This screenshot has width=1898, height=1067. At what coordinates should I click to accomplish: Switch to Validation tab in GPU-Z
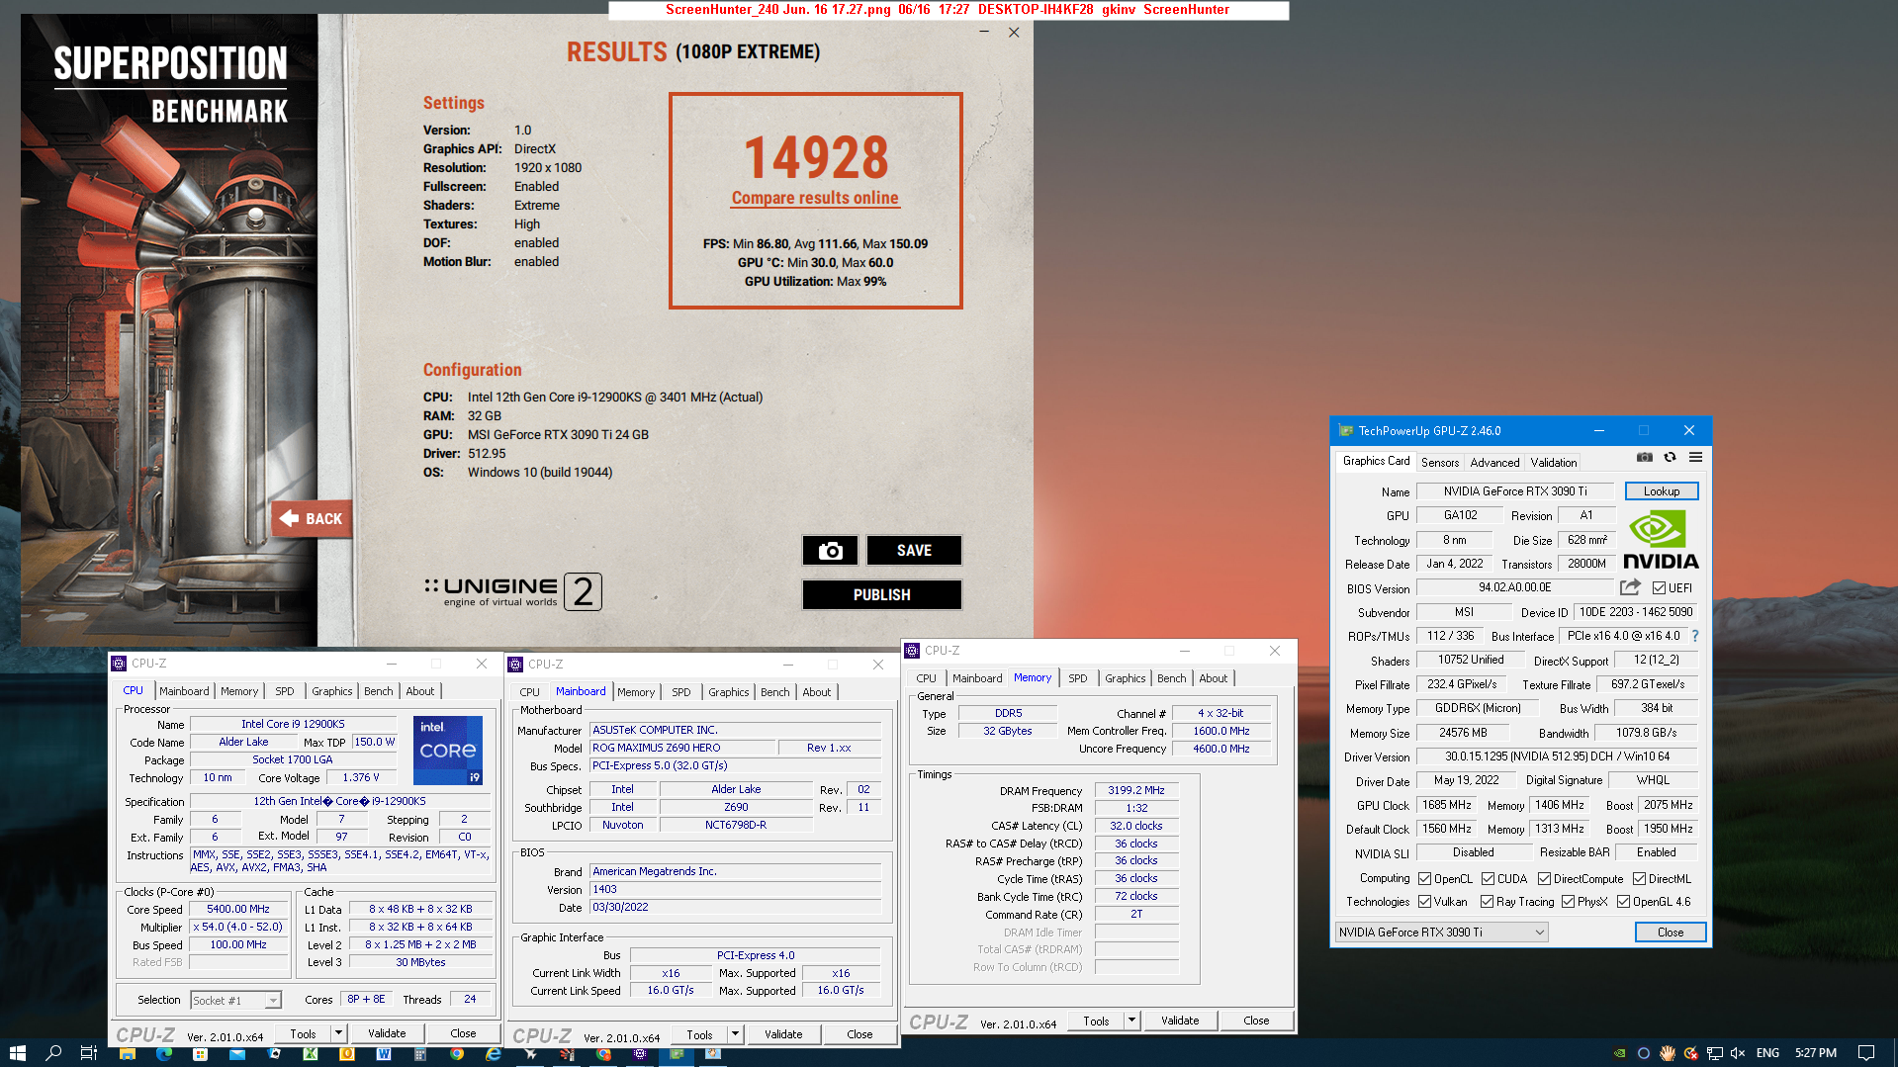coord(1554,463)
